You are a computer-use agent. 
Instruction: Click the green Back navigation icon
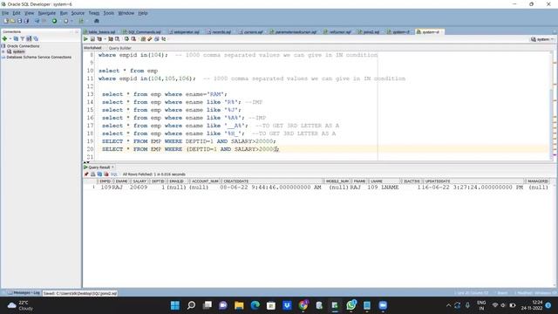(x=54, y=21)
